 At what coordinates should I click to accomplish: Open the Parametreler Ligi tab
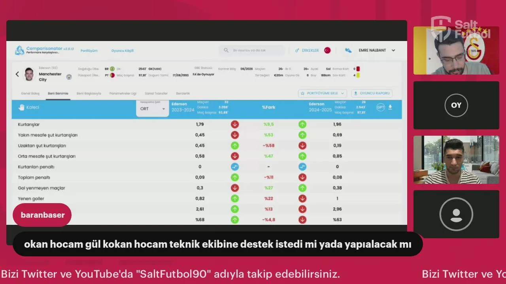click(x=123, y=93)
